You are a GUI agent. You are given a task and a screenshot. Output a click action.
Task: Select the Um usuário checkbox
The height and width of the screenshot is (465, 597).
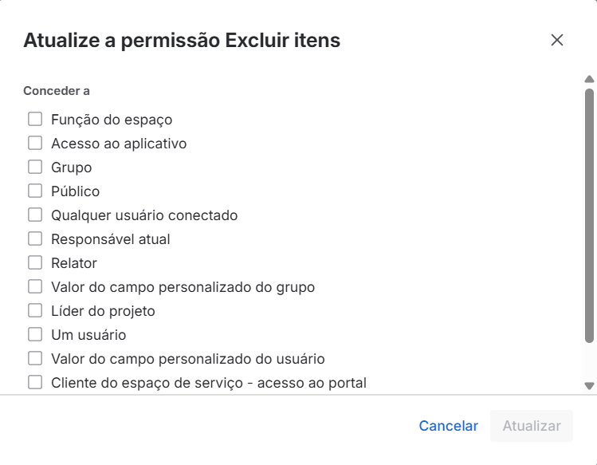click(x=35, y=335)
